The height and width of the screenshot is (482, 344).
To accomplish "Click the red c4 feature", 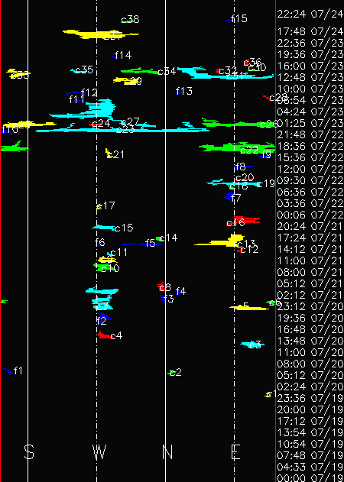I will tap(104, 335).
